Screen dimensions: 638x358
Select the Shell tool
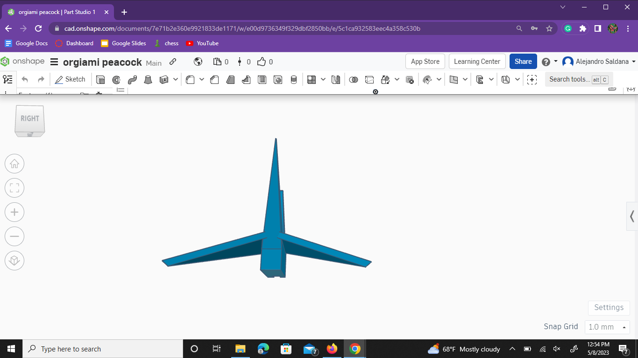coord(262,80)
